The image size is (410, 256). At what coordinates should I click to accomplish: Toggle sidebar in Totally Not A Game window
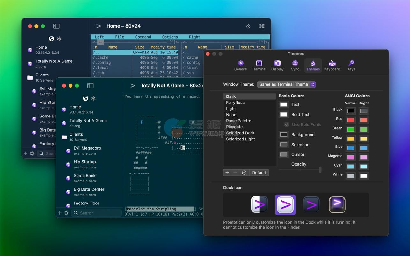[90, 86]
